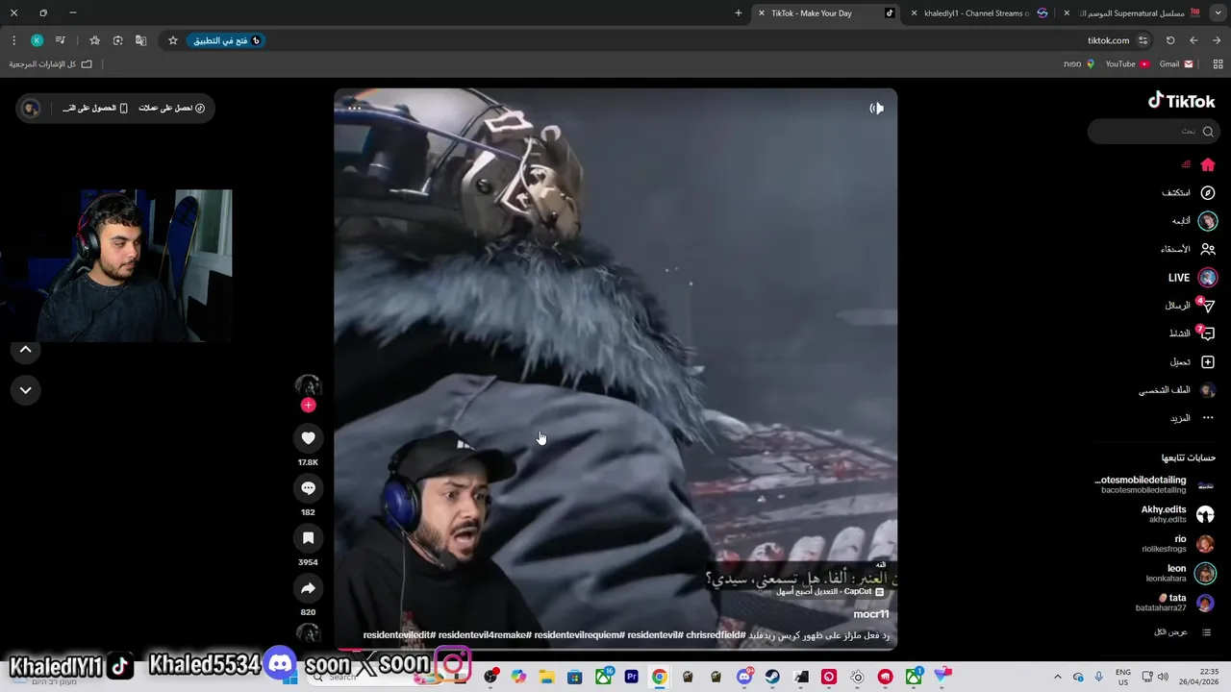Open the TikTok home feed icon

tap(1208, 164)
